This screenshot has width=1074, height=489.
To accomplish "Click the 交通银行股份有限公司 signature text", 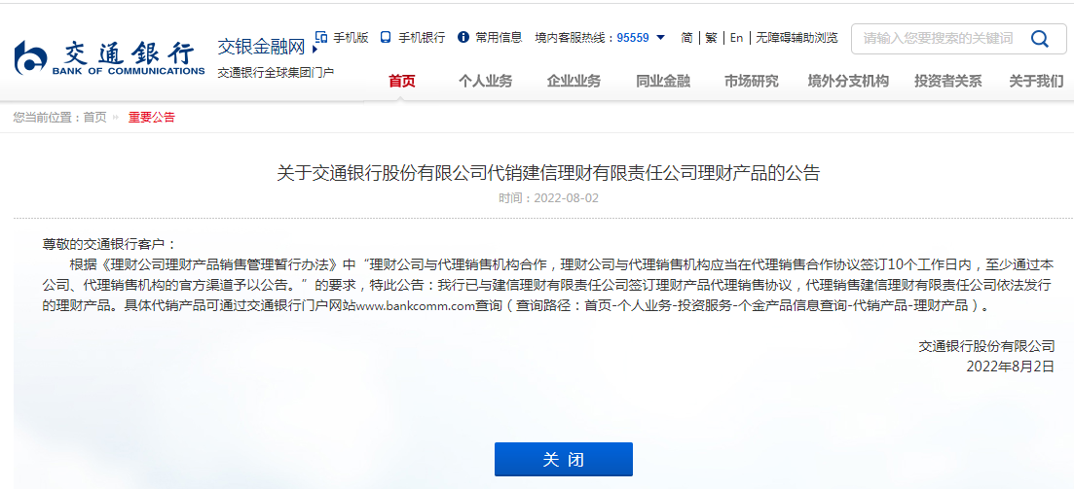I will click(986, 346).
